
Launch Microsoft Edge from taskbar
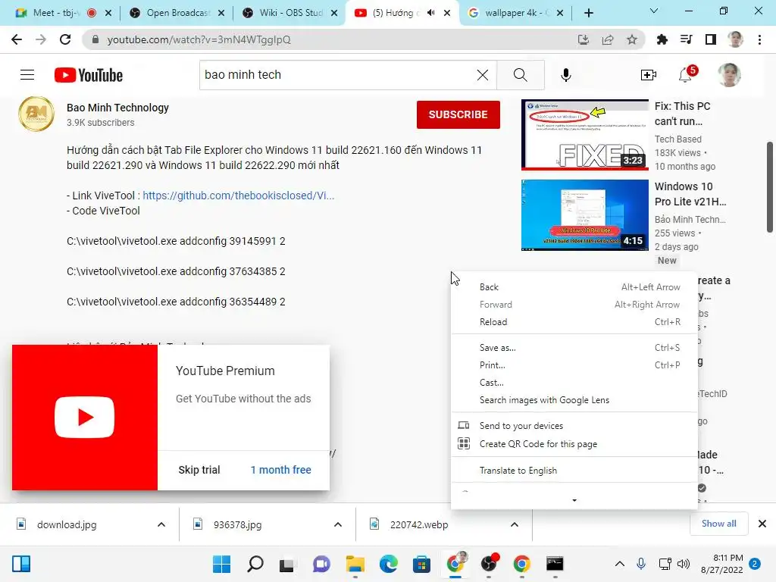tap(389, 564)
